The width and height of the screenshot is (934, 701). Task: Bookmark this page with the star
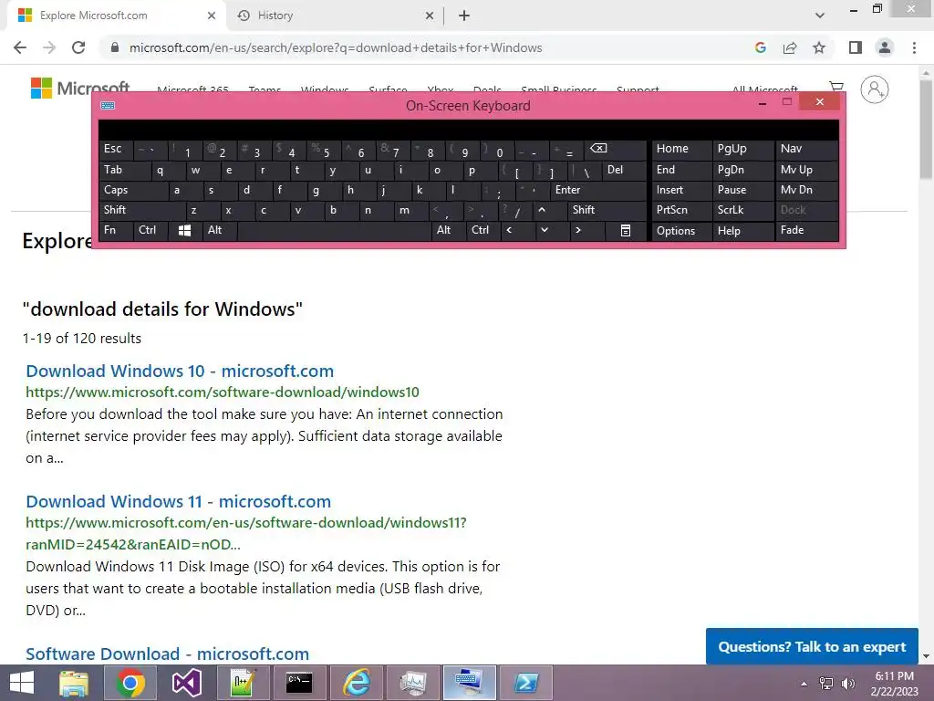click(819, 47)
